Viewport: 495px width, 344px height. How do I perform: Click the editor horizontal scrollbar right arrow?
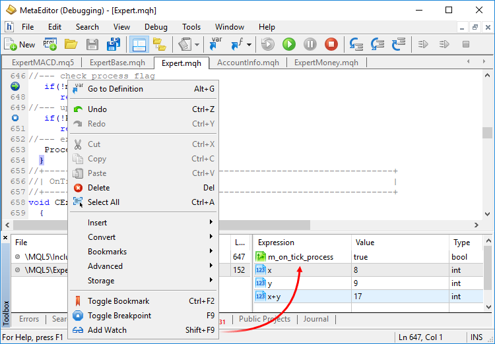477,225
